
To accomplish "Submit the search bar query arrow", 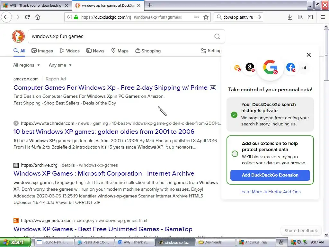I will coord(258,17).
